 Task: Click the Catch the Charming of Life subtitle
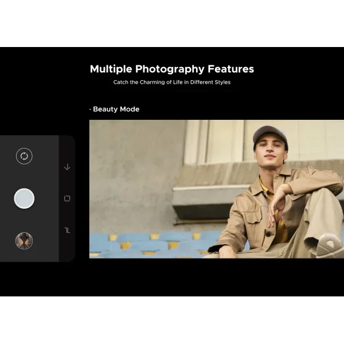coord(171,83)
